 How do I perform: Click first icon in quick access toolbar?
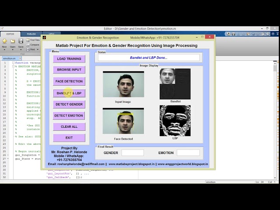click(x=228, y=34)
